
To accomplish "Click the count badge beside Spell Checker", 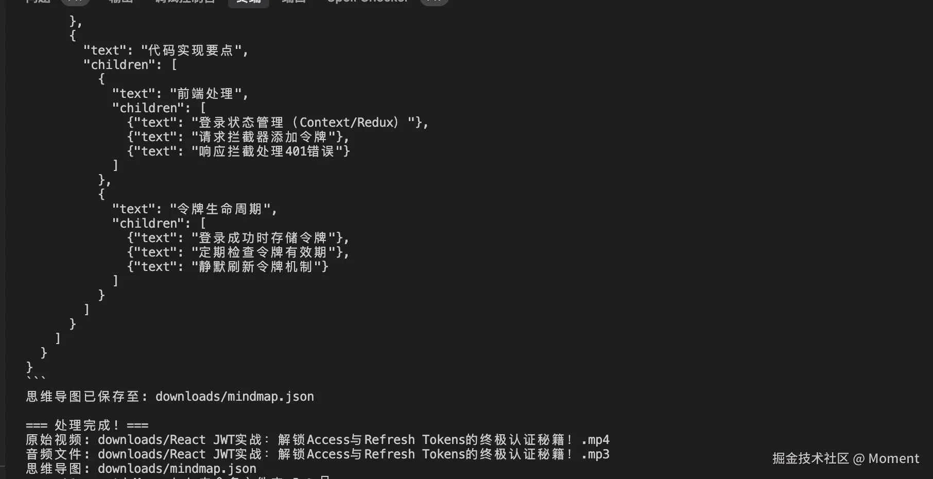I will coord(434,2).
